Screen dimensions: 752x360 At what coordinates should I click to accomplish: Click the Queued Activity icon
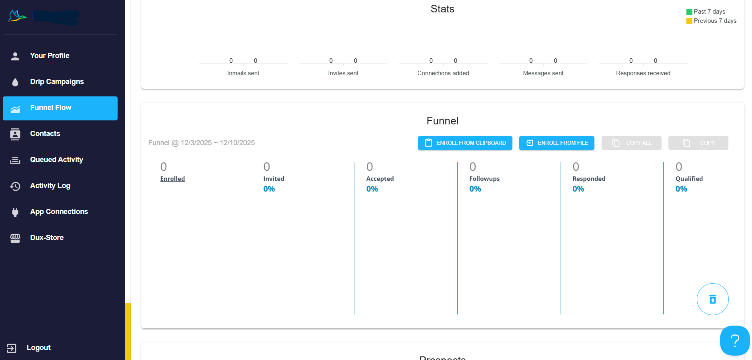click(15, 160)
